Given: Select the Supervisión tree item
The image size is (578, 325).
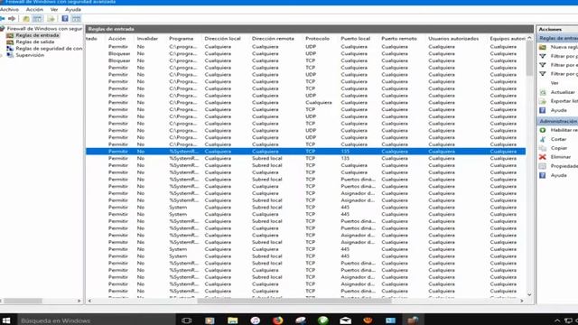Looking at the screenshot, I should pyautogui.click(x=30, y=55).
